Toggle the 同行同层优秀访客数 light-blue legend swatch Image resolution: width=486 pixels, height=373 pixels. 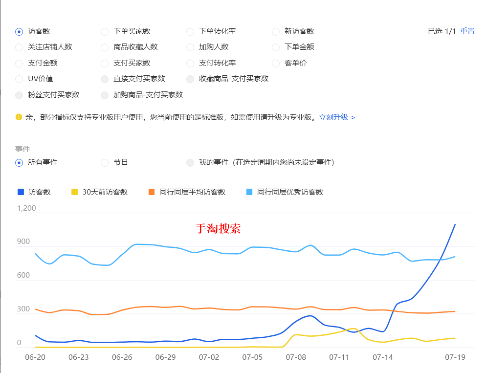(x=249, y=192)
